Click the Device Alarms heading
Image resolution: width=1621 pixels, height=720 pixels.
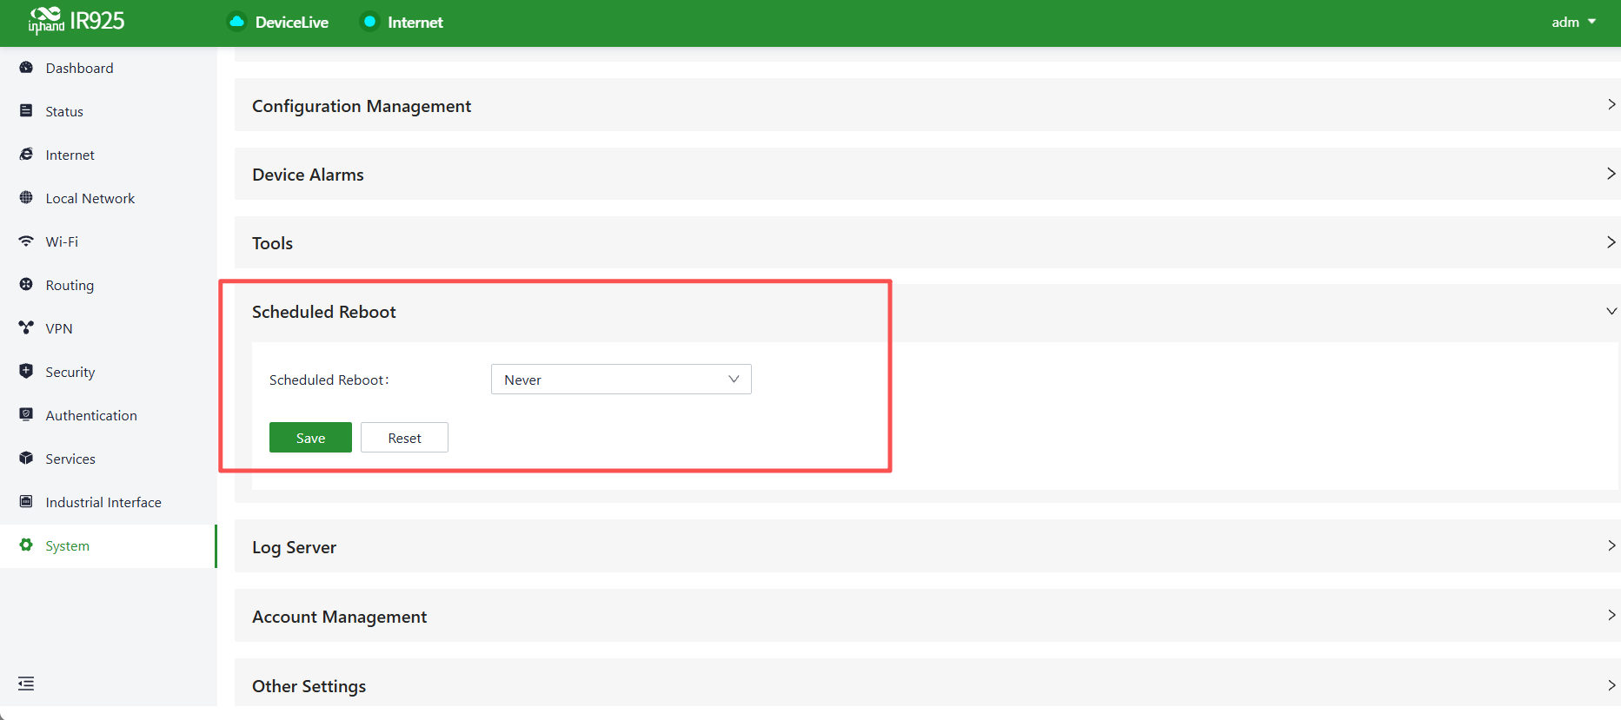click(308, 175)
